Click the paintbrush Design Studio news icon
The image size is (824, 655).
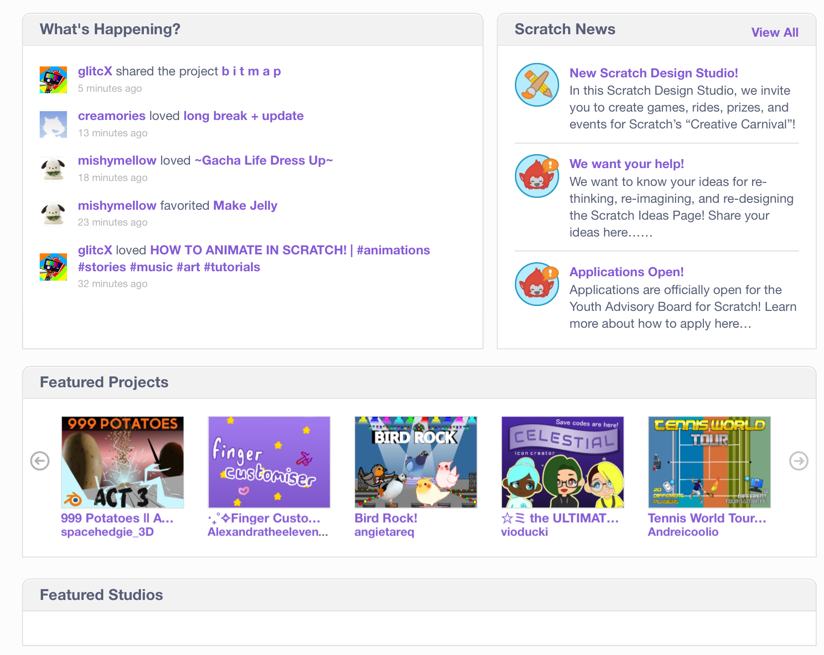pos(537,85)
